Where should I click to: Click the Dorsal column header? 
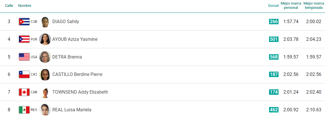click(273, 6)
